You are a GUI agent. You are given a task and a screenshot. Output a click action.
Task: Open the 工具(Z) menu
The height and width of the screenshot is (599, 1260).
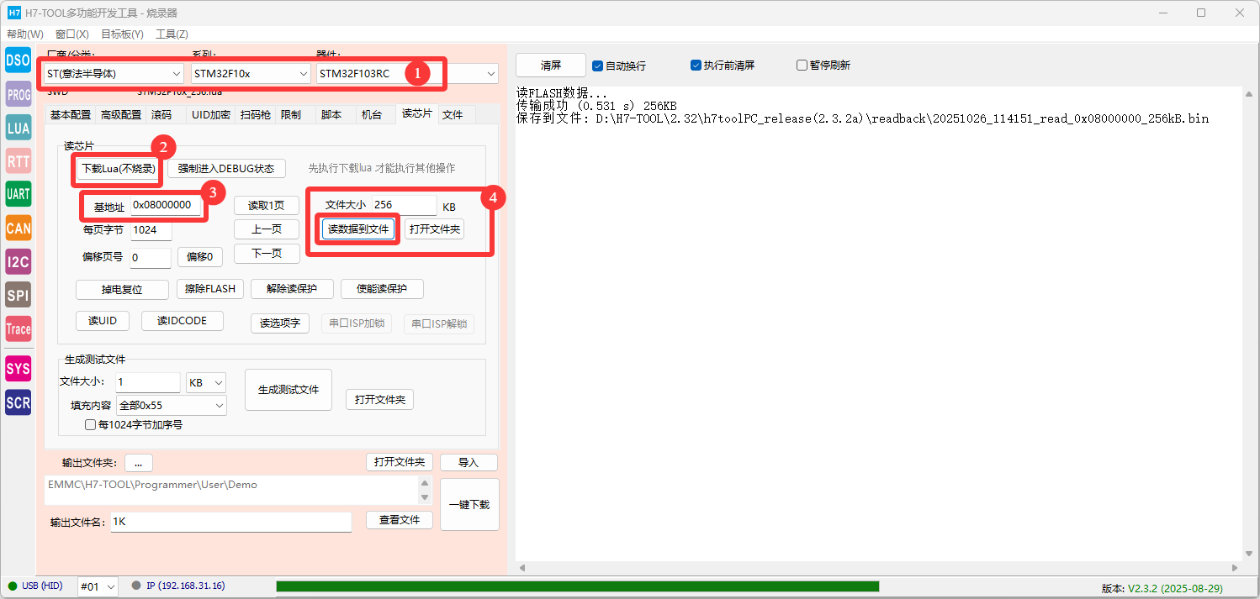(x=172, y=34)
